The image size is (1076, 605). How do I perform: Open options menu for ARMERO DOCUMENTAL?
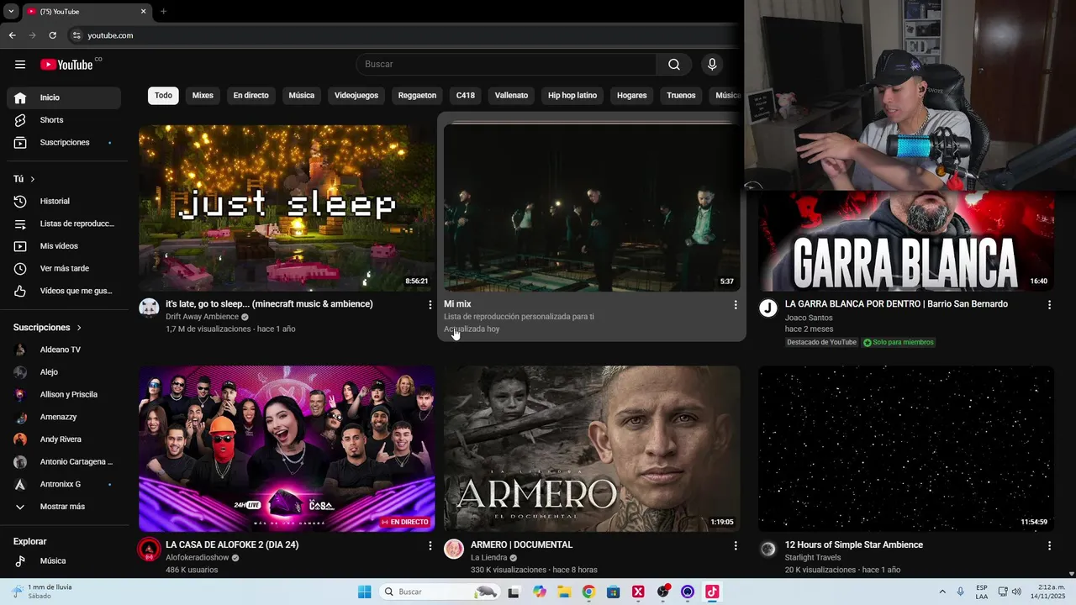[x=736, y=546]
